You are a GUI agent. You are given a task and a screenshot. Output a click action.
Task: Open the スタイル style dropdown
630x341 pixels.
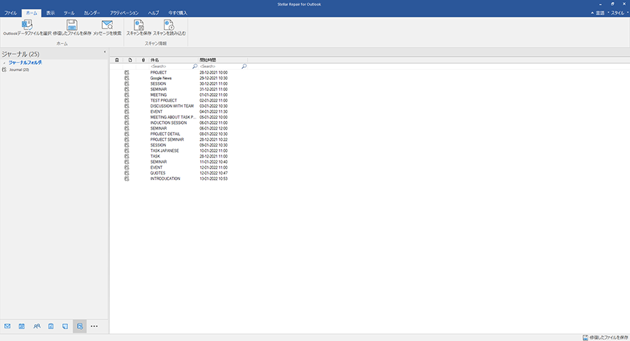(x=618, y=13)
